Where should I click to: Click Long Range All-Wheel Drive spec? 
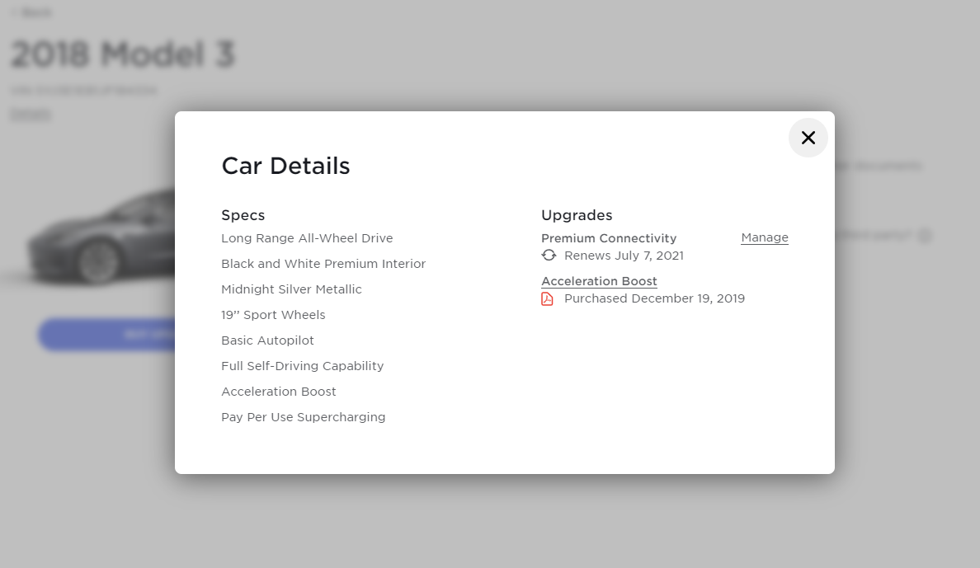(x=307, y=238)
